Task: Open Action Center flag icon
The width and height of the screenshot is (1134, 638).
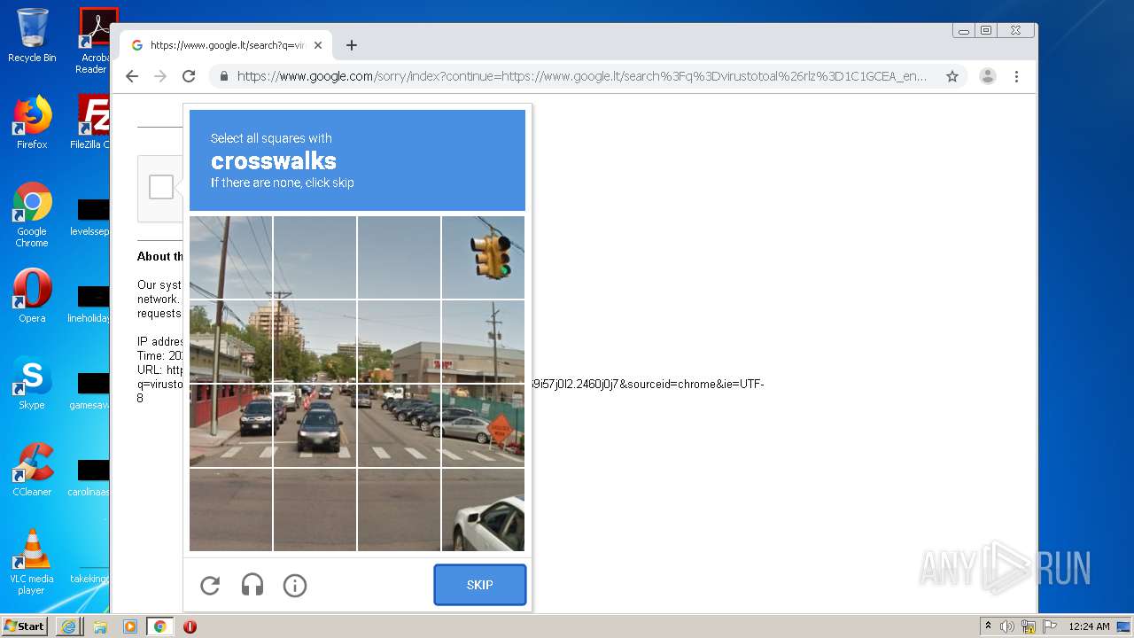Action: coord(1050,626)
